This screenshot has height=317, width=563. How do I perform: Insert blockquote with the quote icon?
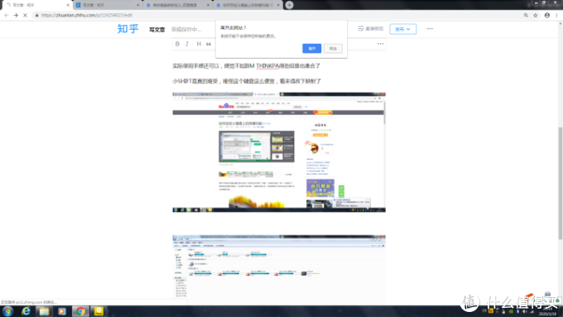(x=209, y=44)
